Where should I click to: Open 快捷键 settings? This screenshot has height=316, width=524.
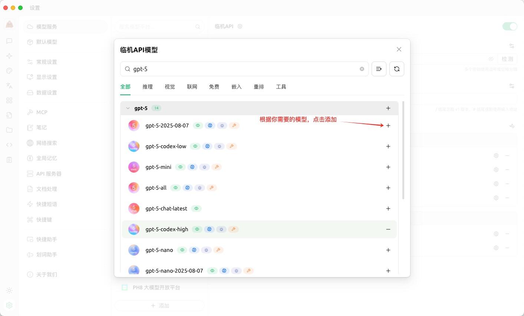click(65, 220)
